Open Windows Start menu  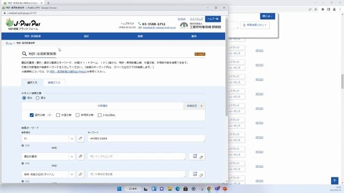(119, 189)
